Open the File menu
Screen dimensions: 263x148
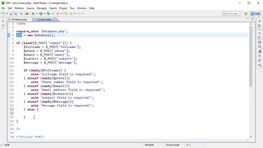coord(3,8)
